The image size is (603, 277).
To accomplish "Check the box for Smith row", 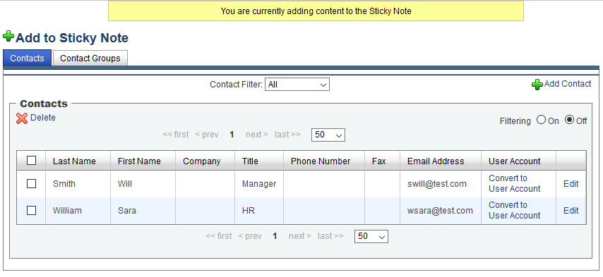I will [32, 184].
